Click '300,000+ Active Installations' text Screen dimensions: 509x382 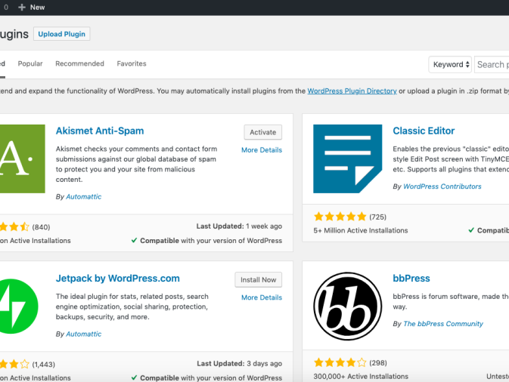click(x=361, y=377)
